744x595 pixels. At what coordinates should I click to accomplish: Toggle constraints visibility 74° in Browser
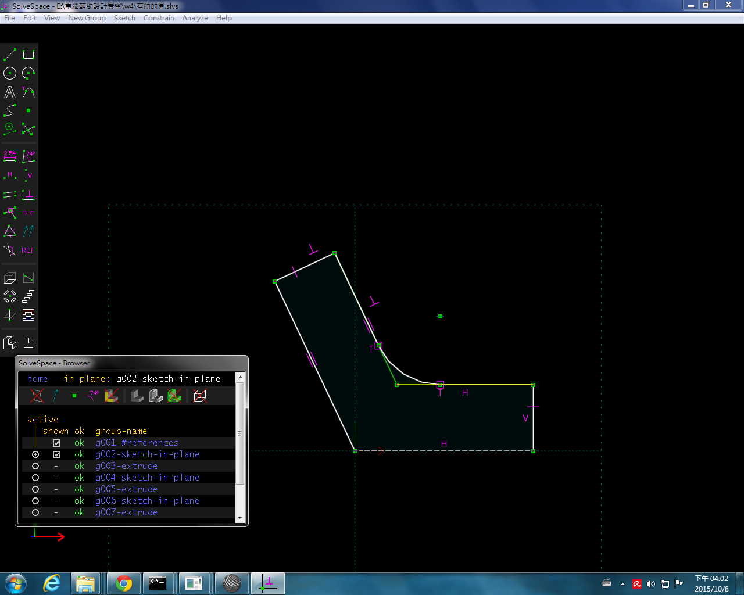(93, 396)
